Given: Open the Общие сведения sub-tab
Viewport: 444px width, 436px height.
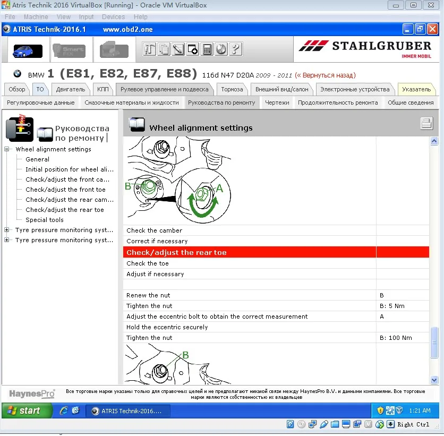Looking at the screenshot, I should click(x=411, y=102).
